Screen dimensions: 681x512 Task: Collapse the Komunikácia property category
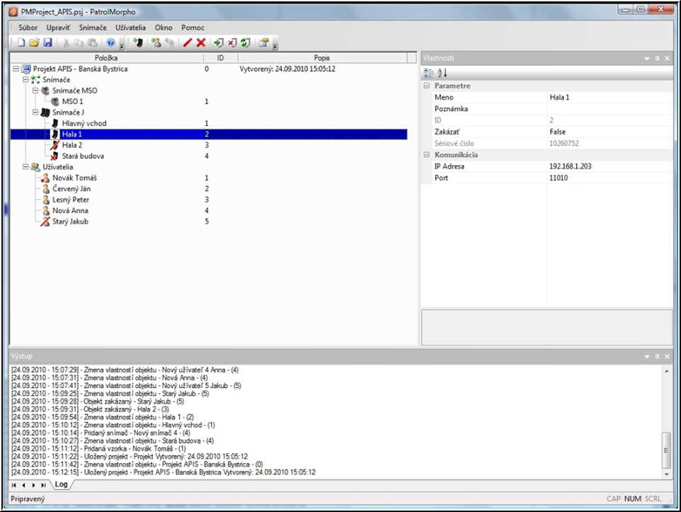(x=426, y=154)
